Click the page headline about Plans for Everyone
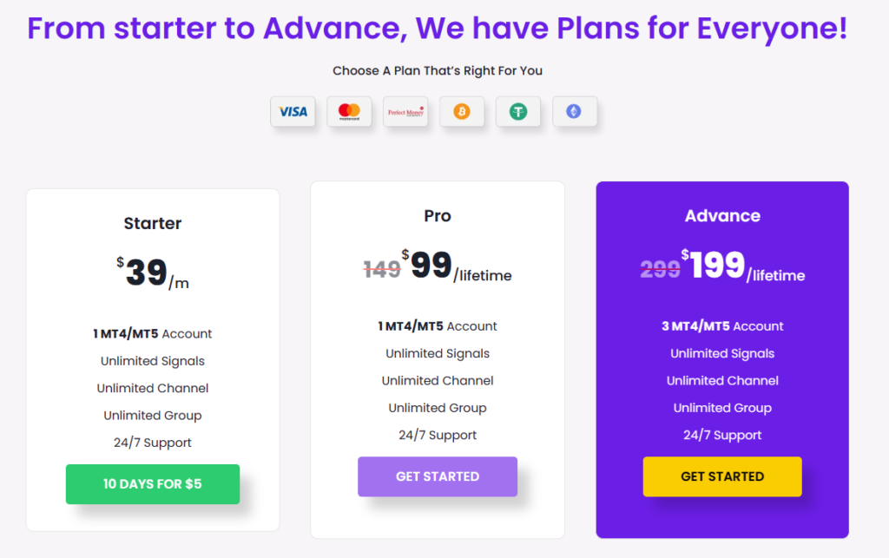The image size is (889, 558). click(x=438, y=29)
